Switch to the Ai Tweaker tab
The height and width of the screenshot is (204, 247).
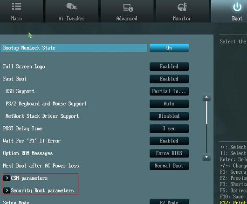72,11
